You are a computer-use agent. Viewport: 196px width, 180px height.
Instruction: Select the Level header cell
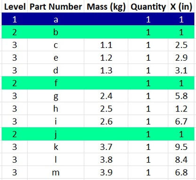pyautogui.click(x=15, y=7)
